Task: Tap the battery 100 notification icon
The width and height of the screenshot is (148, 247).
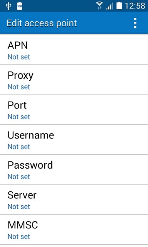Action: 20,6
